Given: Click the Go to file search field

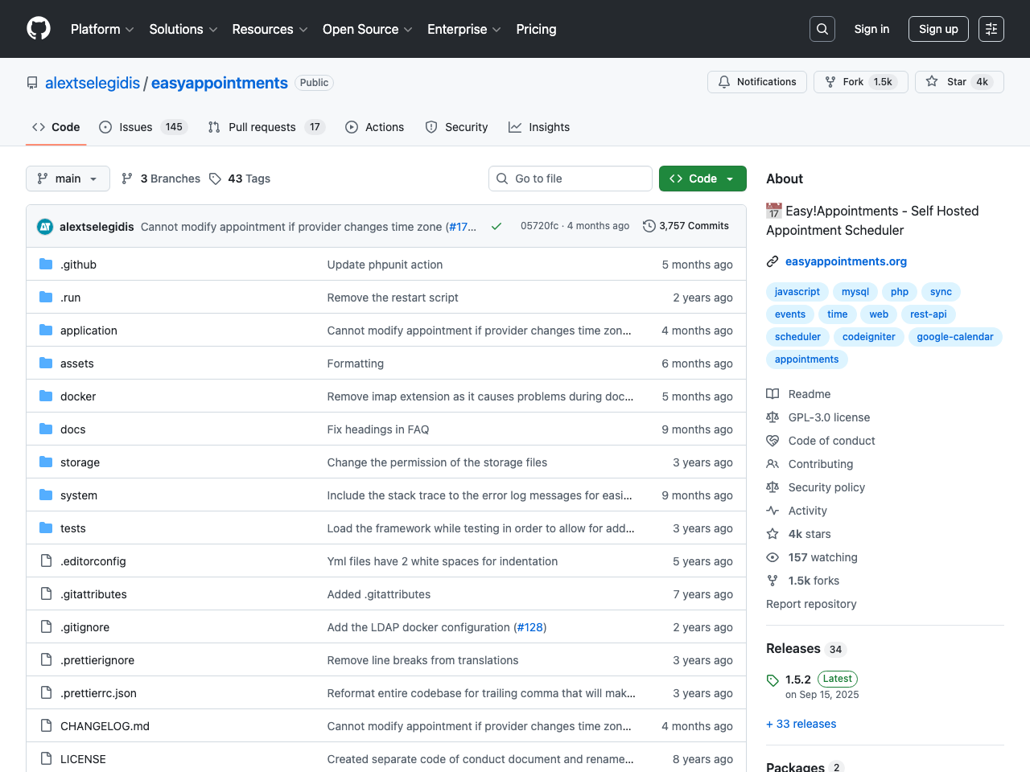Looking at the screenshot, I should tap(570, 179).
